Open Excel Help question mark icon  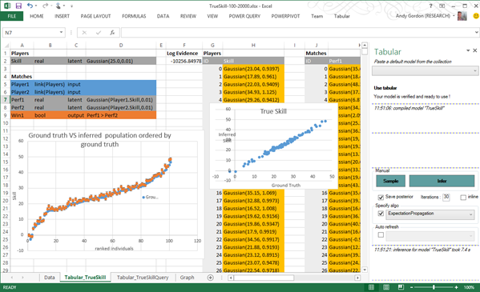(x=430, y=6)
